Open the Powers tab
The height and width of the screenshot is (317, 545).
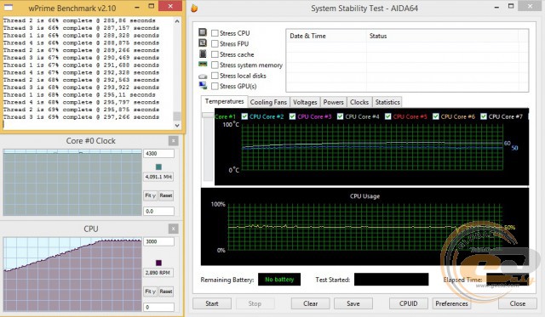pos(333,102)
